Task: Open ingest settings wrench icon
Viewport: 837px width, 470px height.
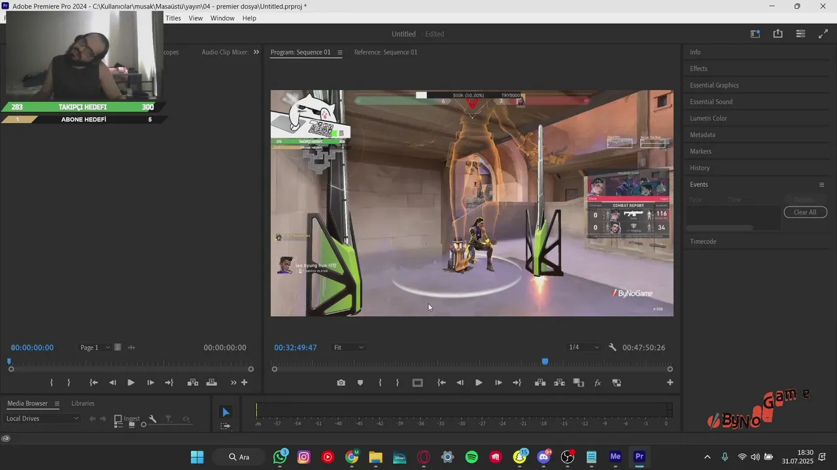Action: coord(153,419)
